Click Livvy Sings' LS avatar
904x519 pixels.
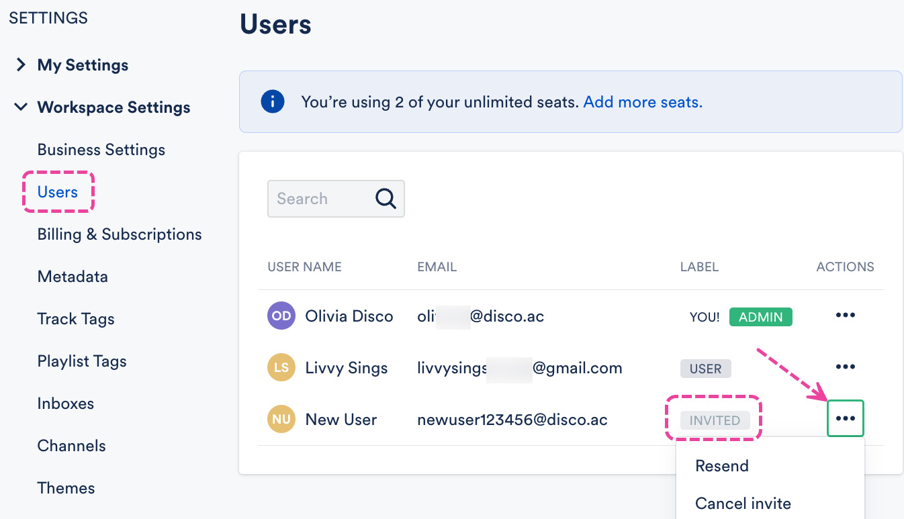pyautogui.click(x=281, y=368)
